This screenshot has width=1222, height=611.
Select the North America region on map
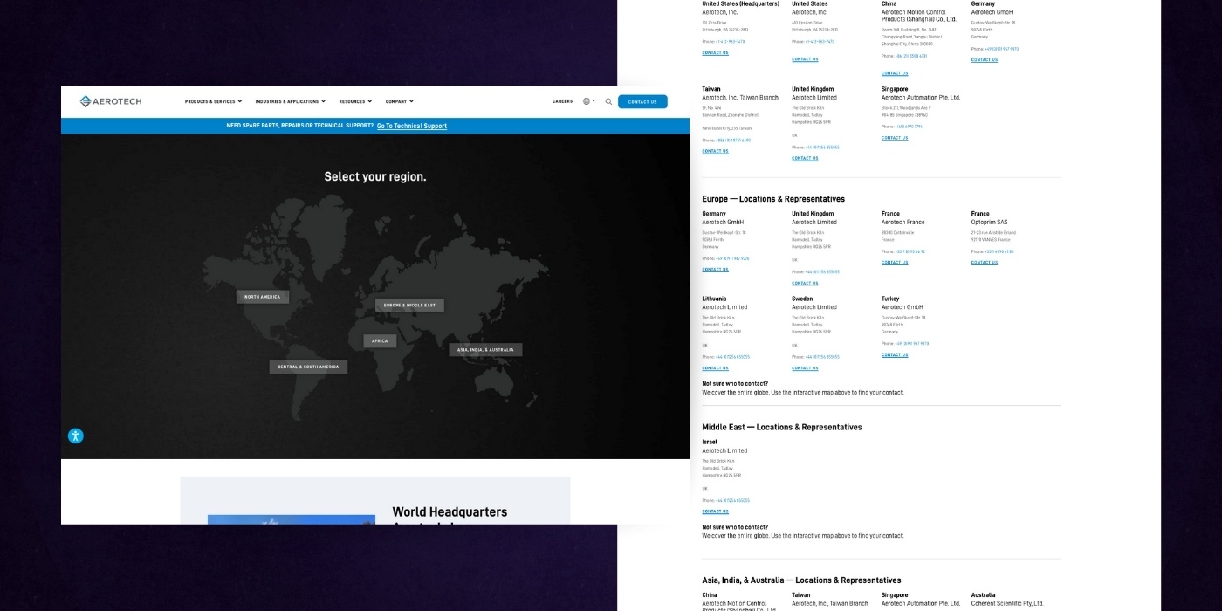click(x=262, y=297)
